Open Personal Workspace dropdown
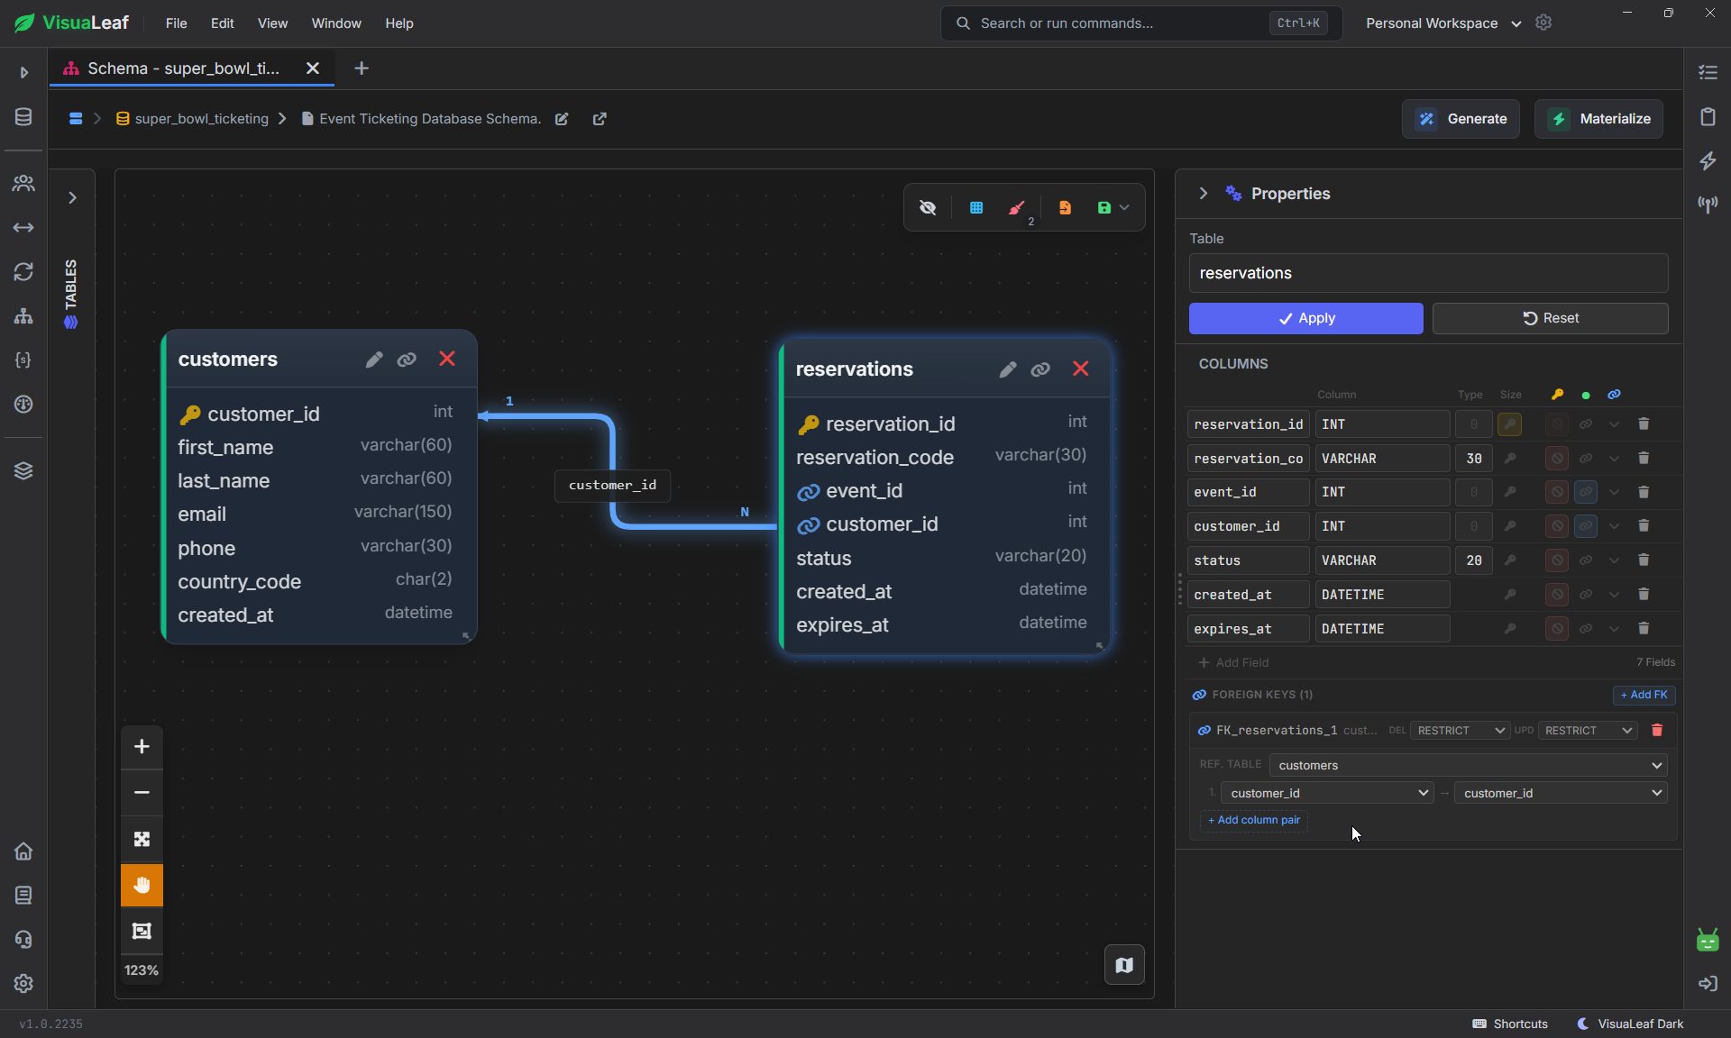 pos(1443,23)
